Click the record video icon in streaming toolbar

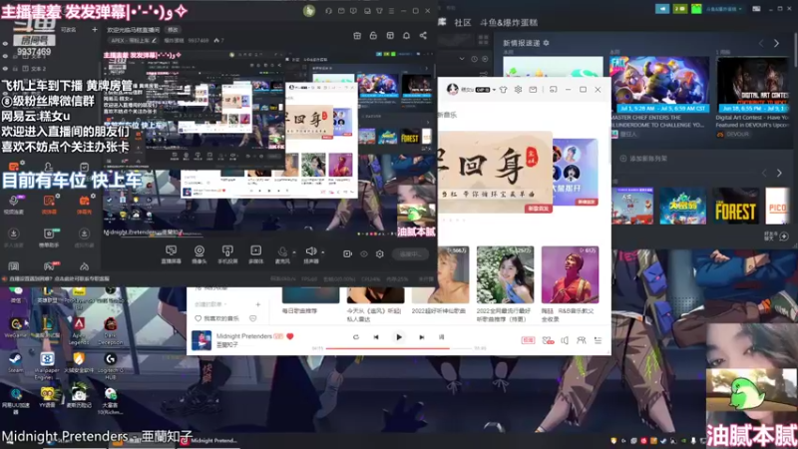click(x=347, y=253)
